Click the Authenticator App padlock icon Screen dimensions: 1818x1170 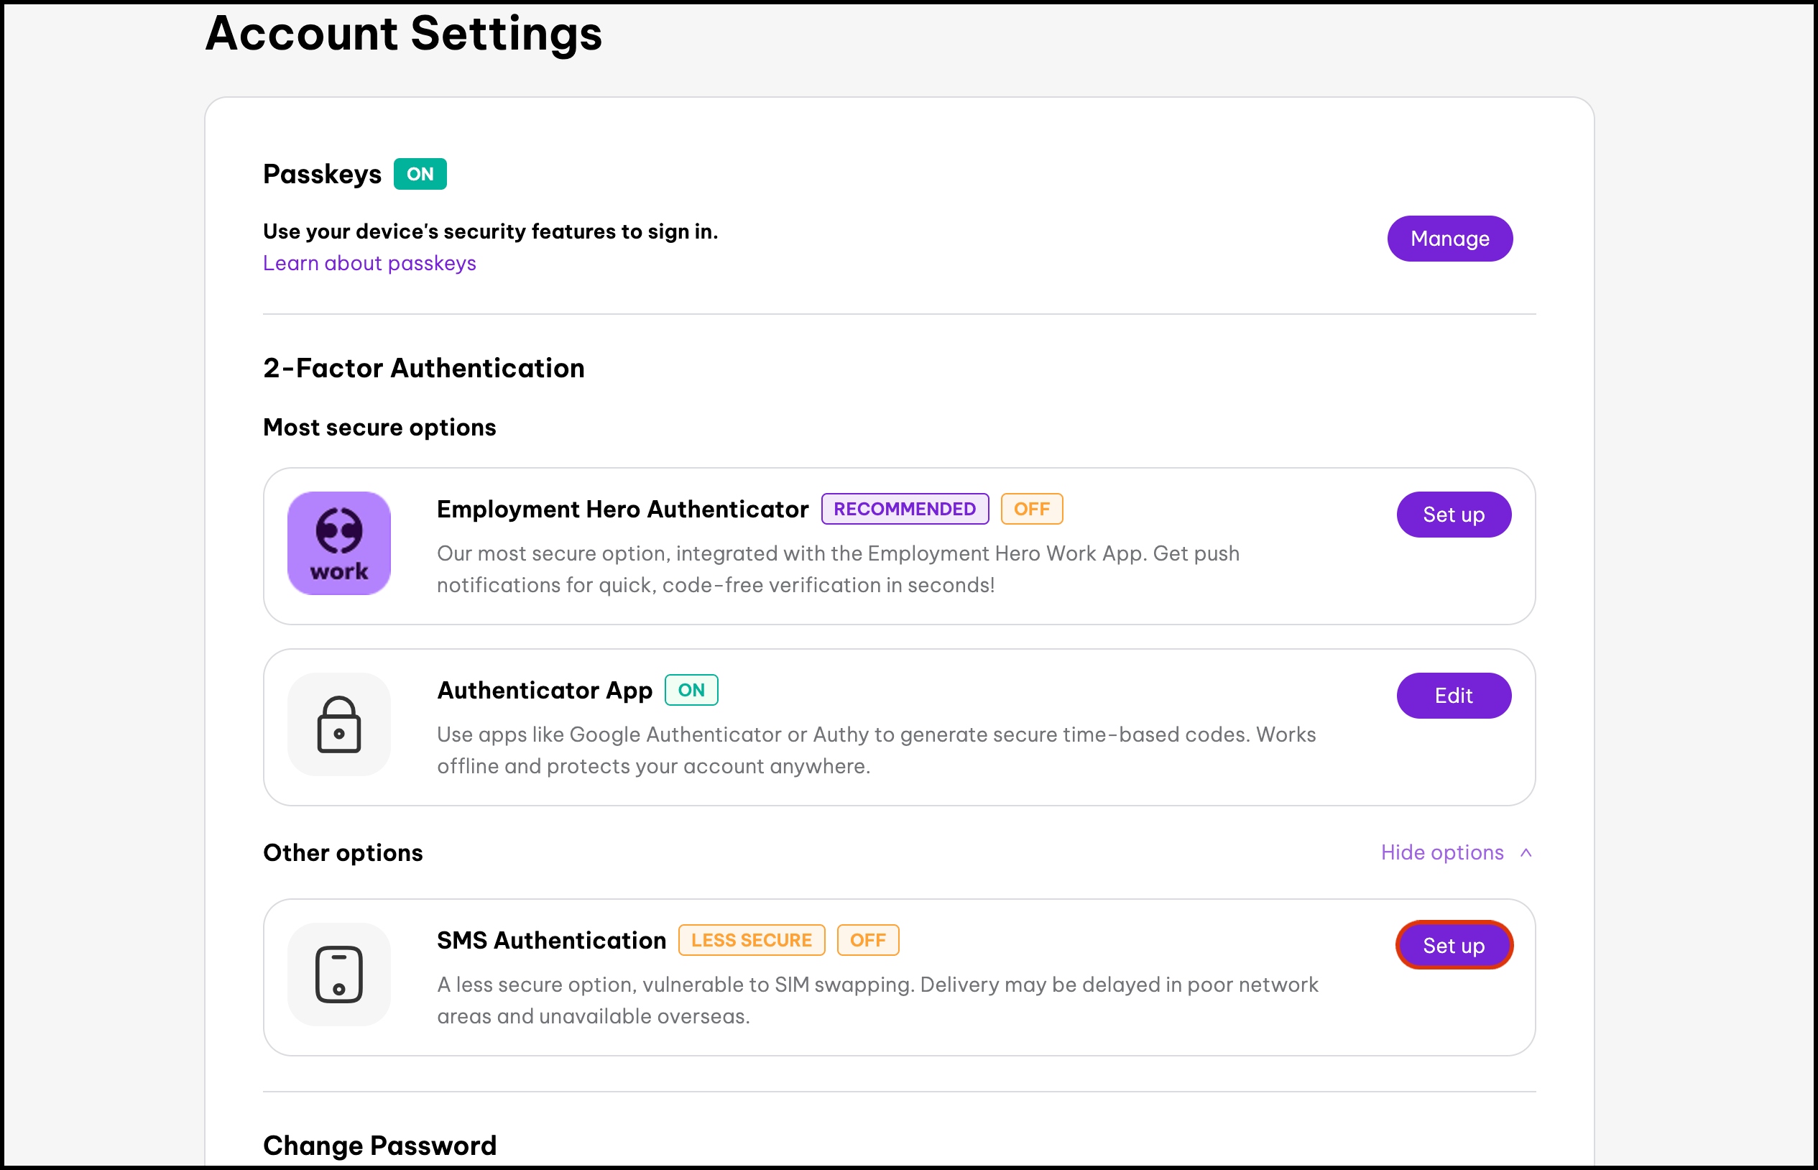tap(338, 724)
